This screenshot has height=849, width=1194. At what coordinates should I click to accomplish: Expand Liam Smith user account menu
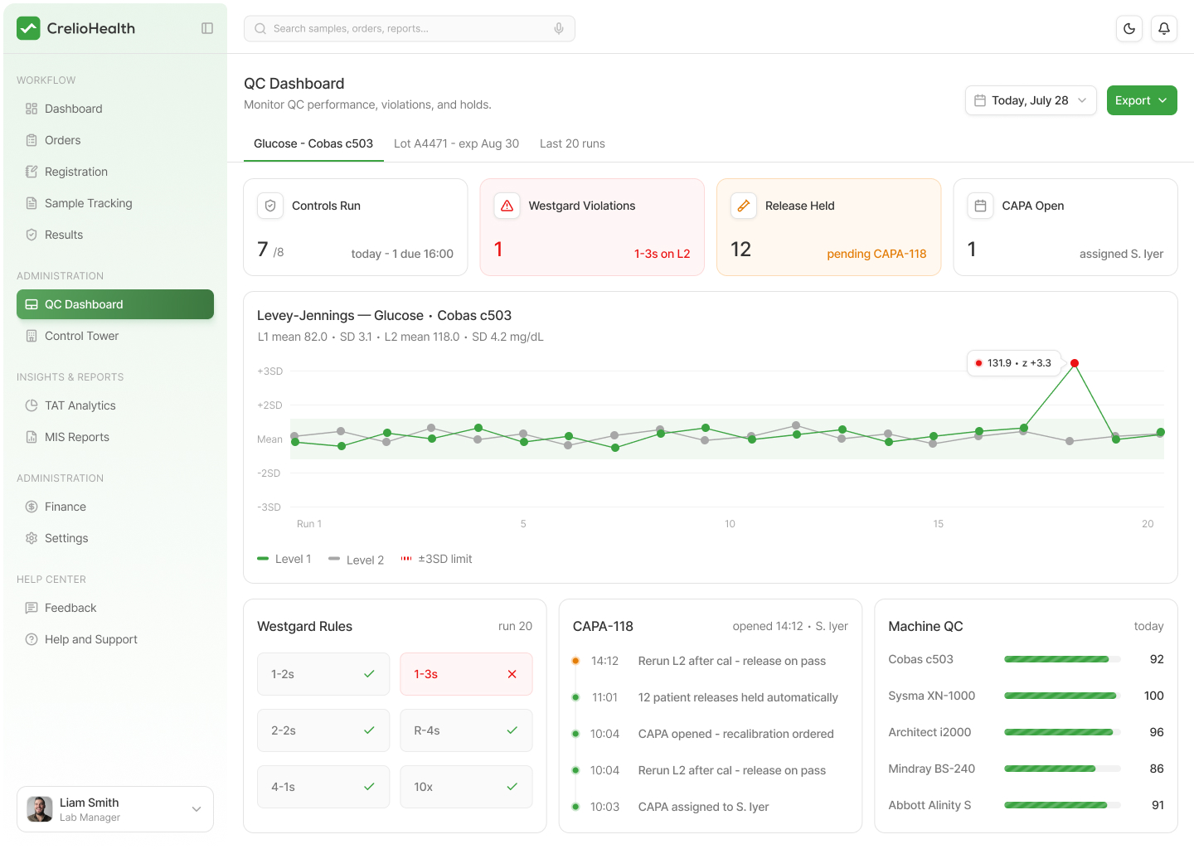115,809
